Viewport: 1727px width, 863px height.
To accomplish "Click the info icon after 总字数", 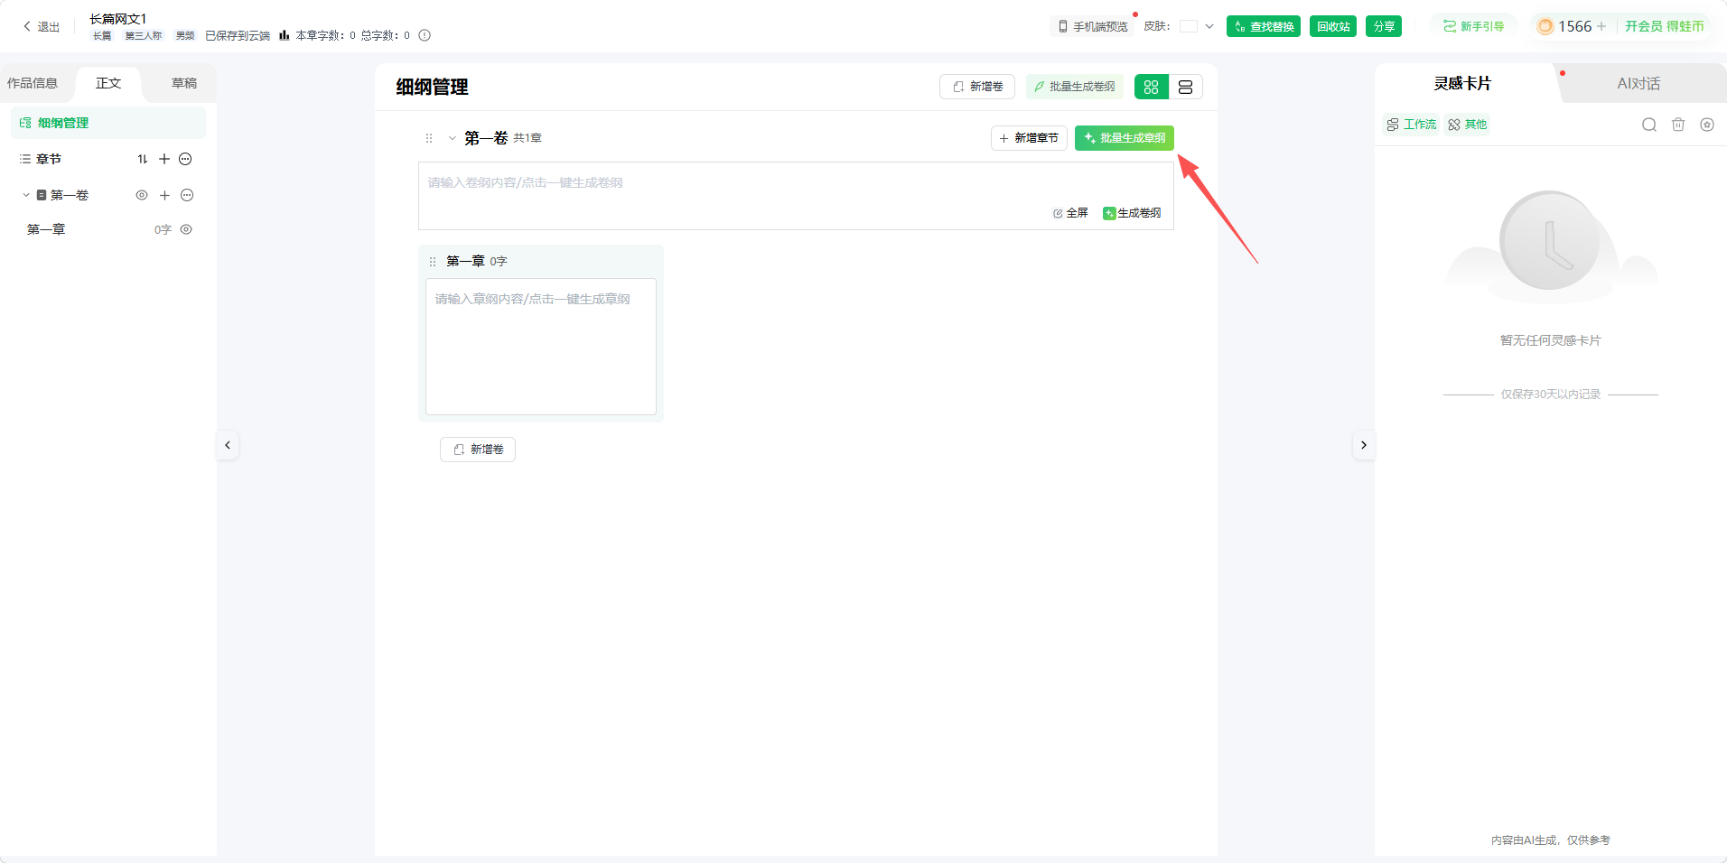I will coord(425,35).
